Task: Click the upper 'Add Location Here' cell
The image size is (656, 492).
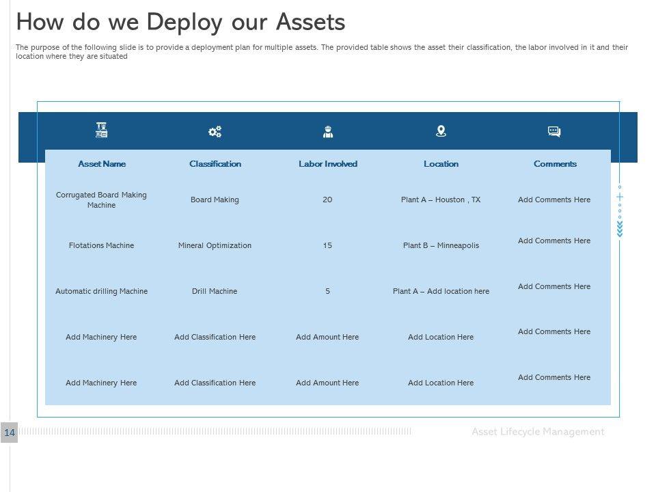Action: pyautogui.click(x=441, y=337)
